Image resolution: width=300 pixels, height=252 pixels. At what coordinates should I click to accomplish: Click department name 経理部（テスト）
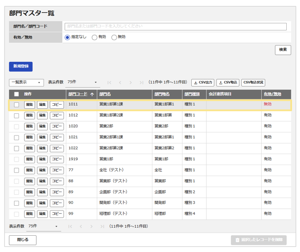tap(113, 214)
